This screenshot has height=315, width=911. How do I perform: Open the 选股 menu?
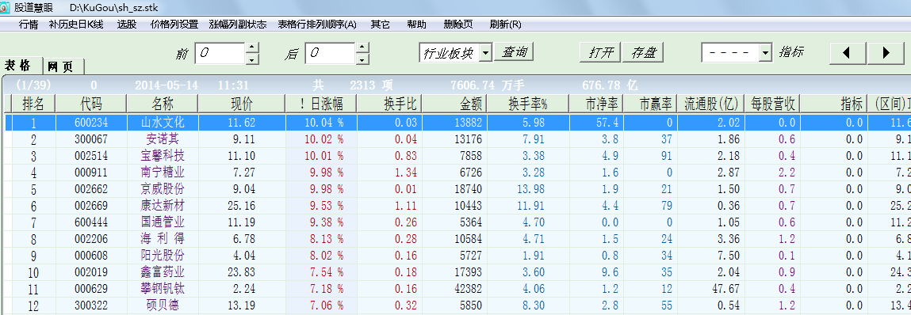pos(126,25)
